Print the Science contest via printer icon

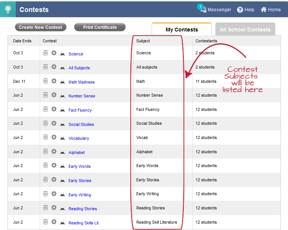[x=63, y=54]
